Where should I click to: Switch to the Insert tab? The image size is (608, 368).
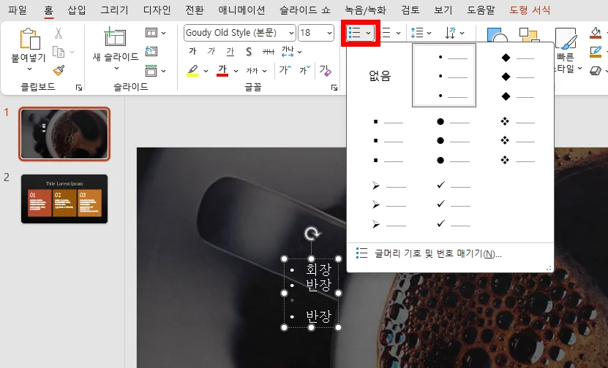click(77, 9)
